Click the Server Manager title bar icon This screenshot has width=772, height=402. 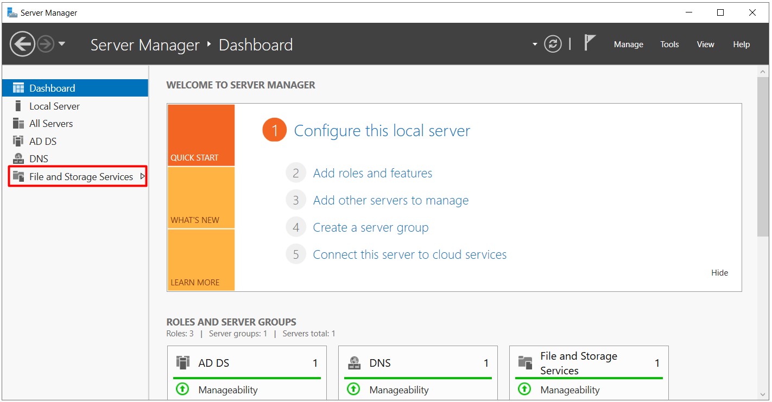pyautogui.click(x=12, y=12)
